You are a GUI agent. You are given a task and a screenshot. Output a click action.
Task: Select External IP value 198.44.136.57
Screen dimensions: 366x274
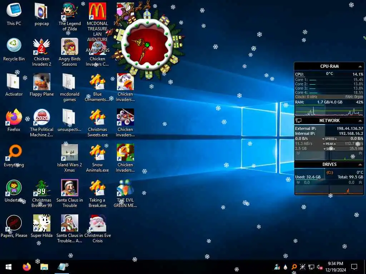(350, 128)
